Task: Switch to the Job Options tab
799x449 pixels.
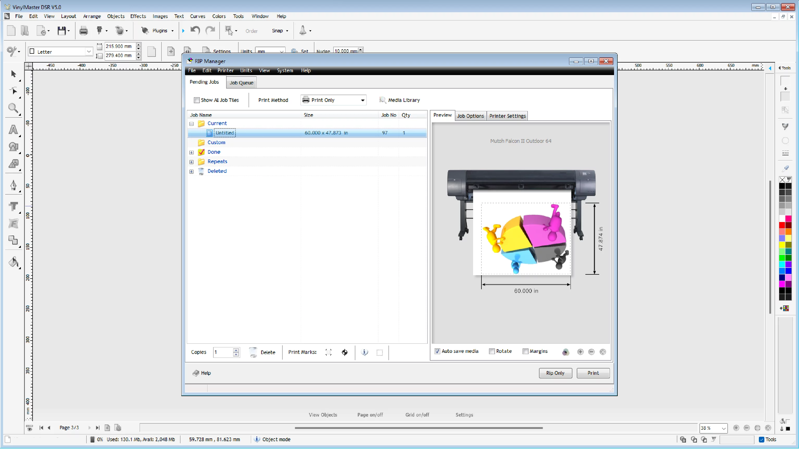Action: click(470, 116)
